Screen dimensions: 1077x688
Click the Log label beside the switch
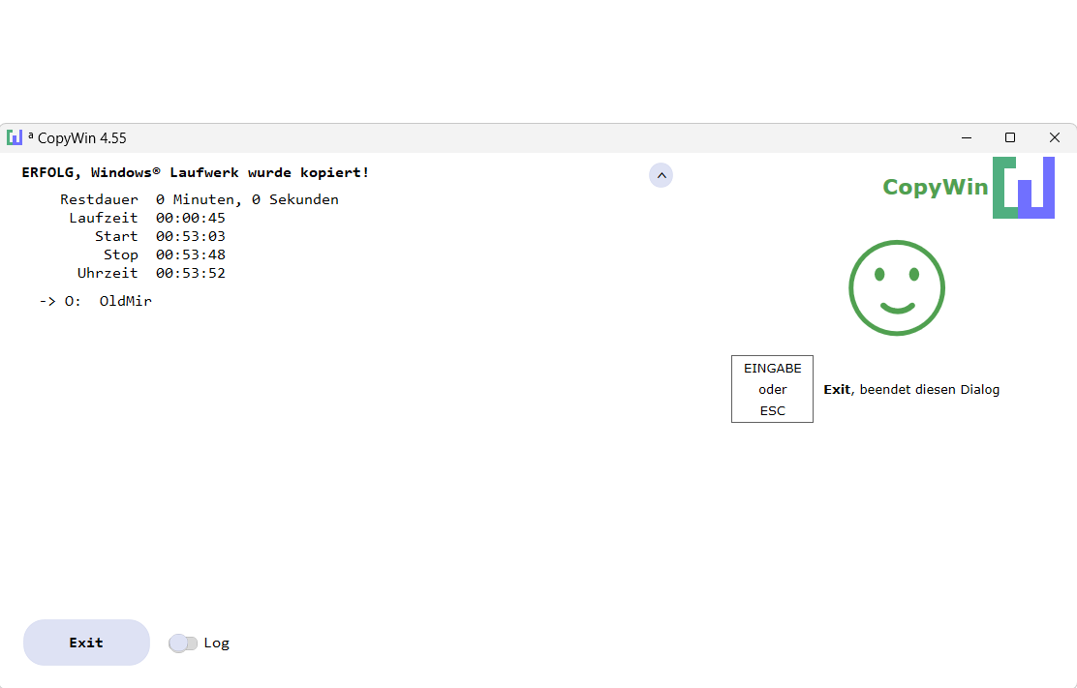[x=216, y=643]
